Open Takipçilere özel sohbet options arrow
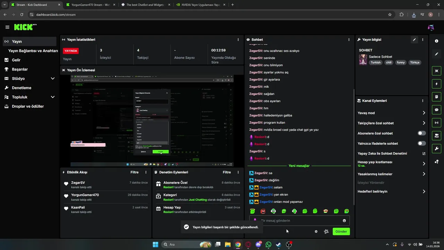The height and width of the screenshot is (250, 444). [x=424, y=123]
